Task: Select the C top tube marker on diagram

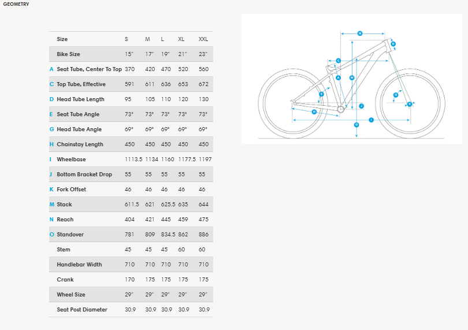Action: tap(338, 60)
